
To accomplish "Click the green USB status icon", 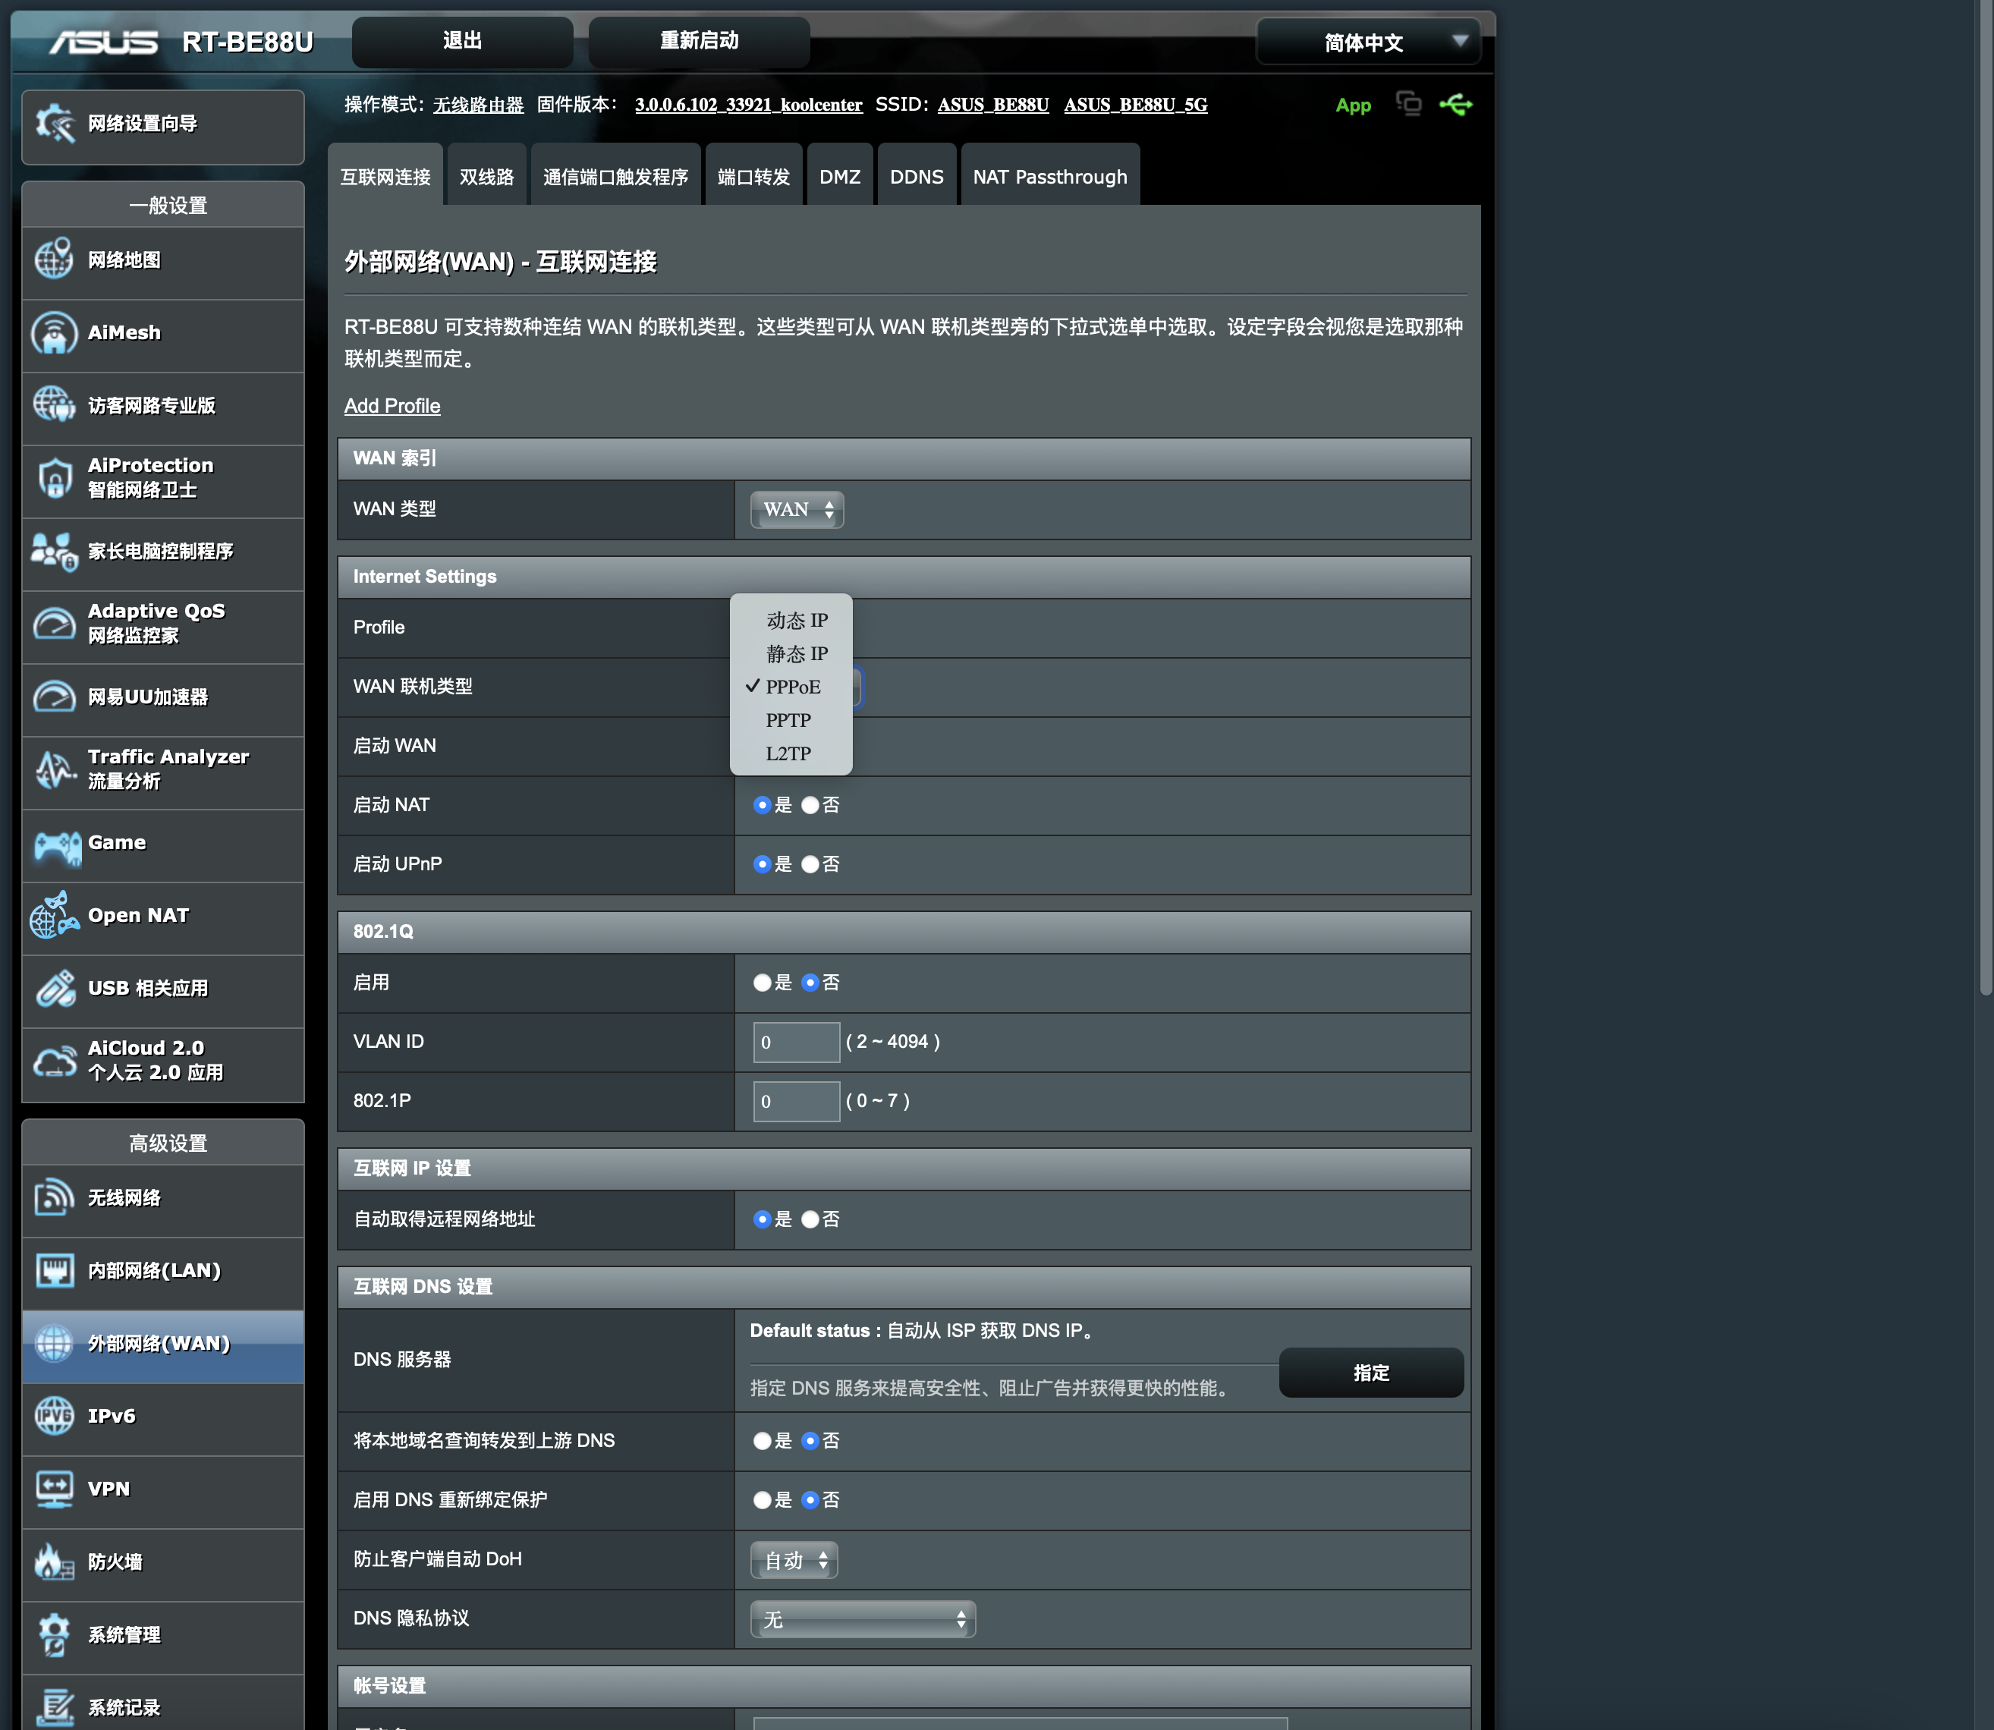I will 1455,104.
